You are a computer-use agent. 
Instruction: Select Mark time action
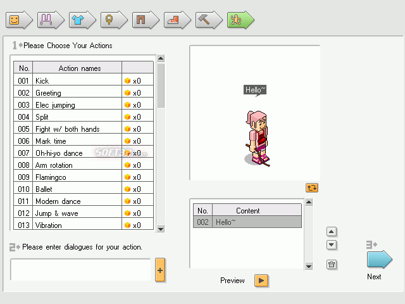tap(84, 141)
